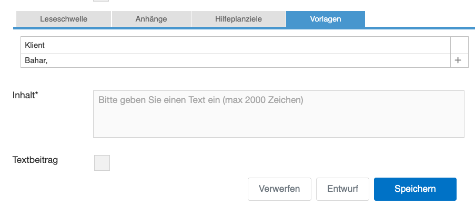Screen dimensions: 475x206
Task: Focus the Inhalt text area
Action: click(279, 114)
